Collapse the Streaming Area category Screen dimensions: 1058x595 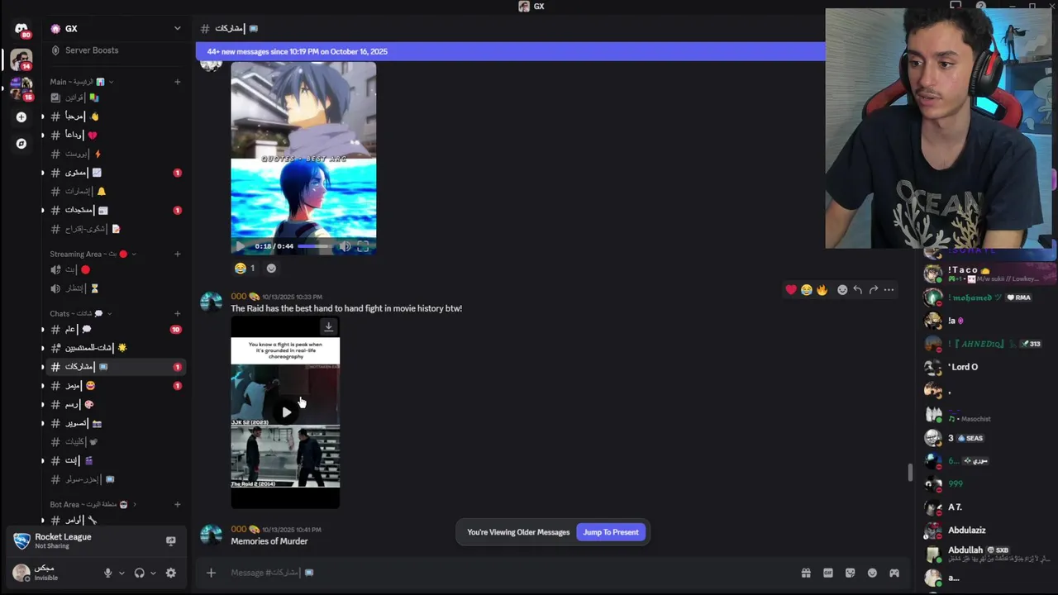tap(93, 255)
